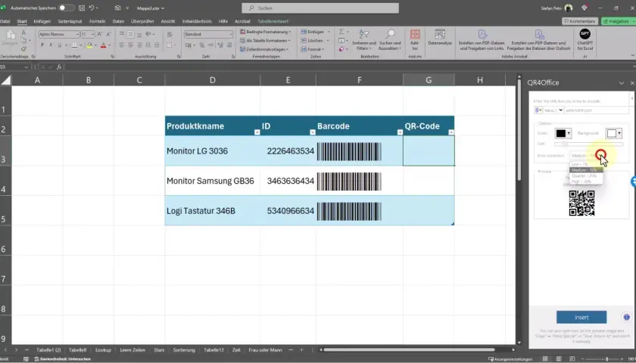Open the Add-Ins button
Image resolution: width=636 pixels, height=363 pixels.
(415, 39)
